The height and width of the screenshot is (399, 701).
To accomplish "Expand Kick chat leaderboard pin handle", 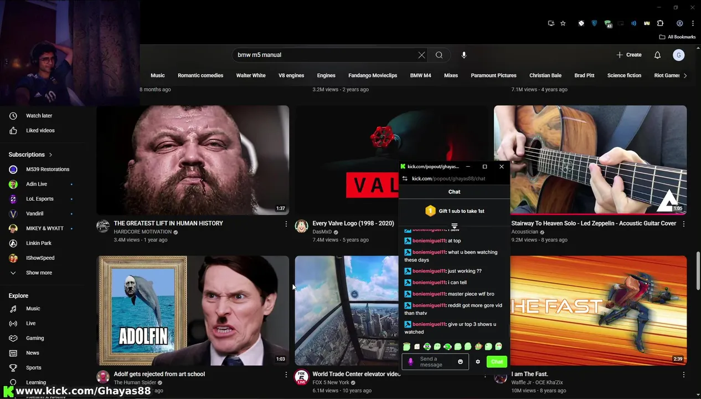I will [454, 226].
